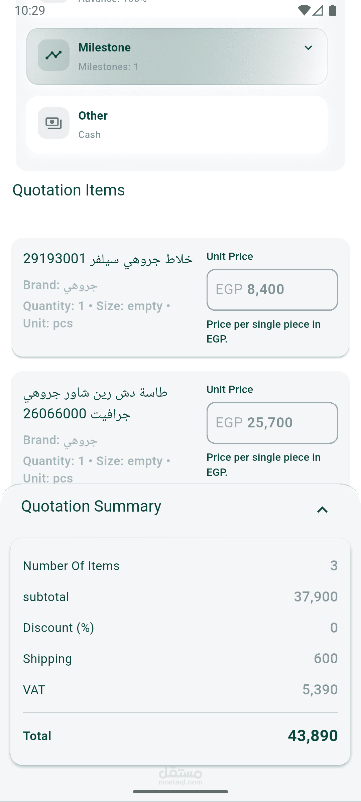Tap the Quotation Summary title
This screenshot has height=802, width=361.
[91, 506]
